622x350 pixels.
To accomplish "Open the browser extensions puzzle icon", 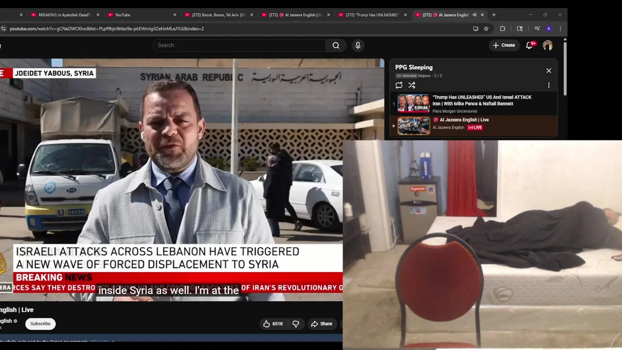I will pos(502,29).
